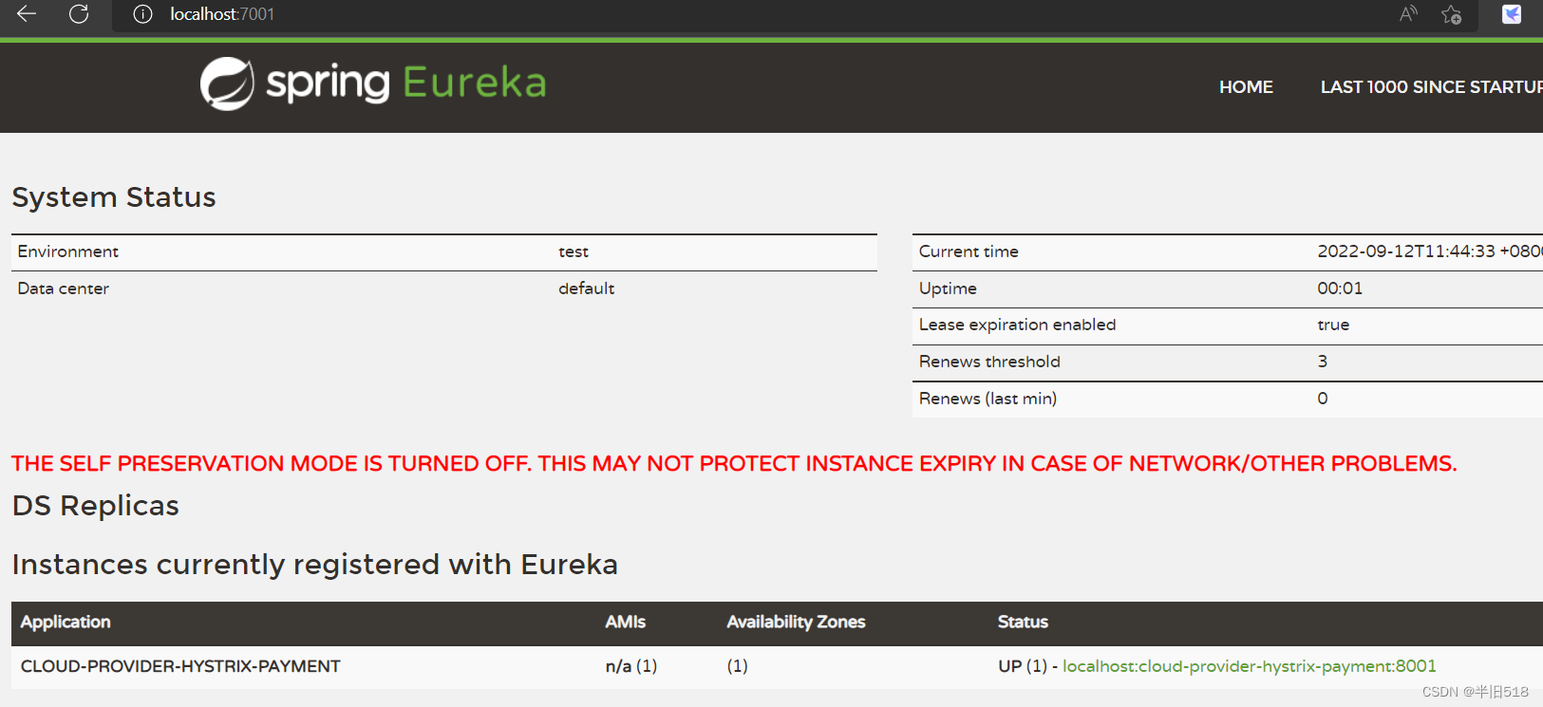Select the lease expiration value true
1543x707 pixels.
[x=1333, y=325]
